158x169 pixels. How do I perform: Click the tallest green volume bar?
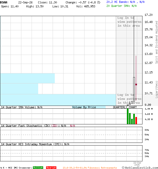[x=128, y=116]
